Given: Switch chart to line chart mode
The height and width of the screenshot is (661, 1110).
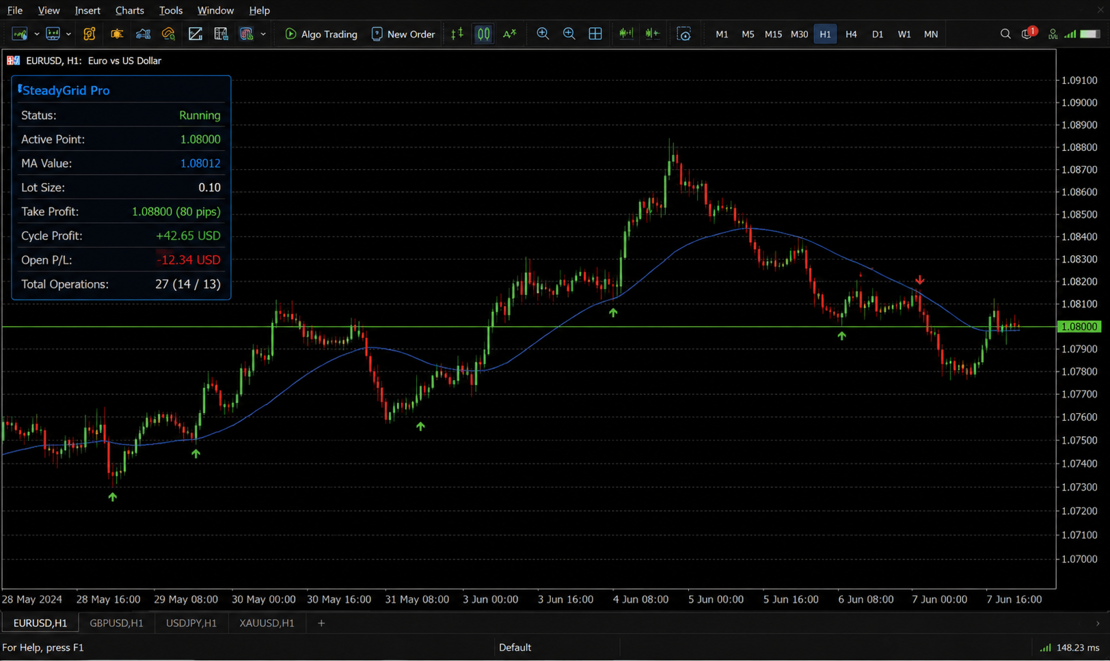Looking at the screenshot, I should (x=510, y=34).
